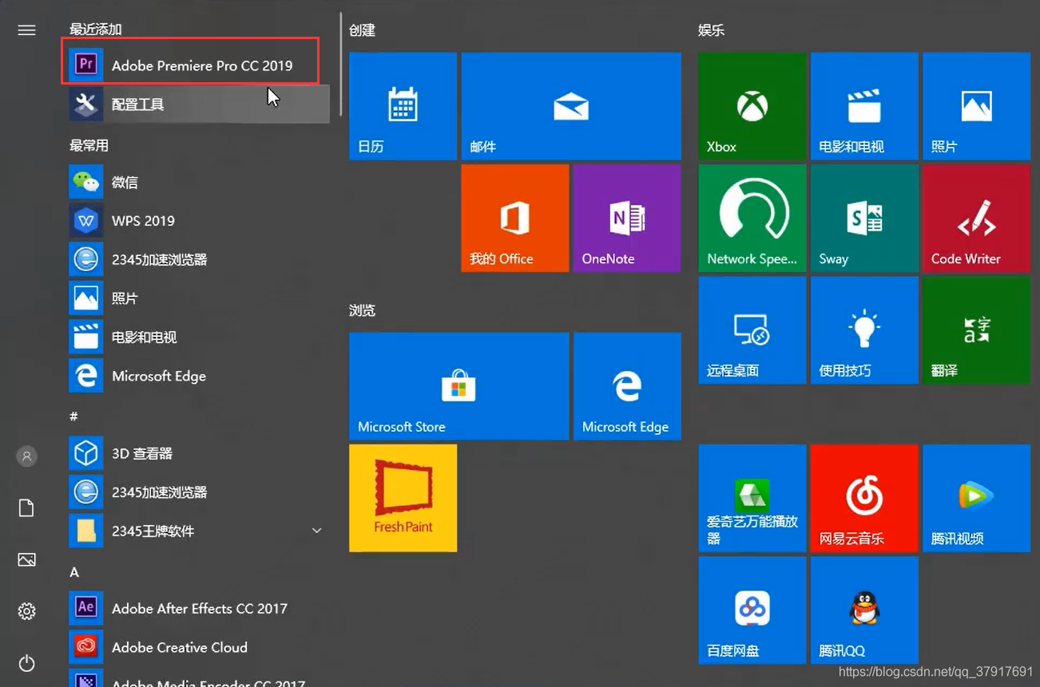The image size is (1040, 687).
Task: Open the 照片 tile in 娱乐 group
Action: pyautogui.click(x=976, y=106)
